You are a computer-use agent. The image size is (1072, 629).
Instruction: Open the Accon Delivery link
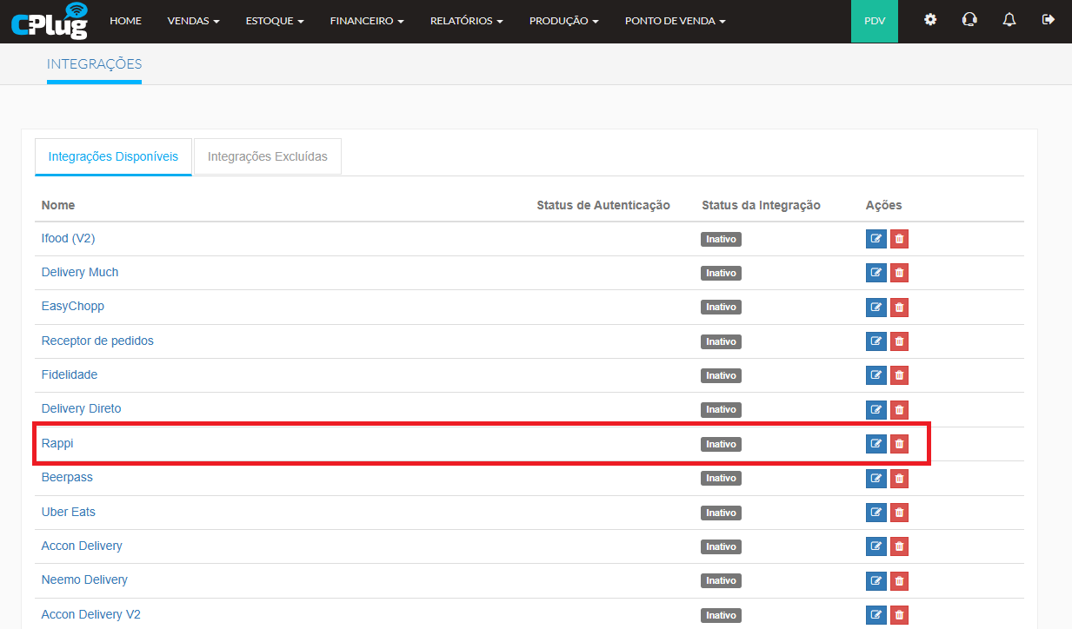[82, 546]
